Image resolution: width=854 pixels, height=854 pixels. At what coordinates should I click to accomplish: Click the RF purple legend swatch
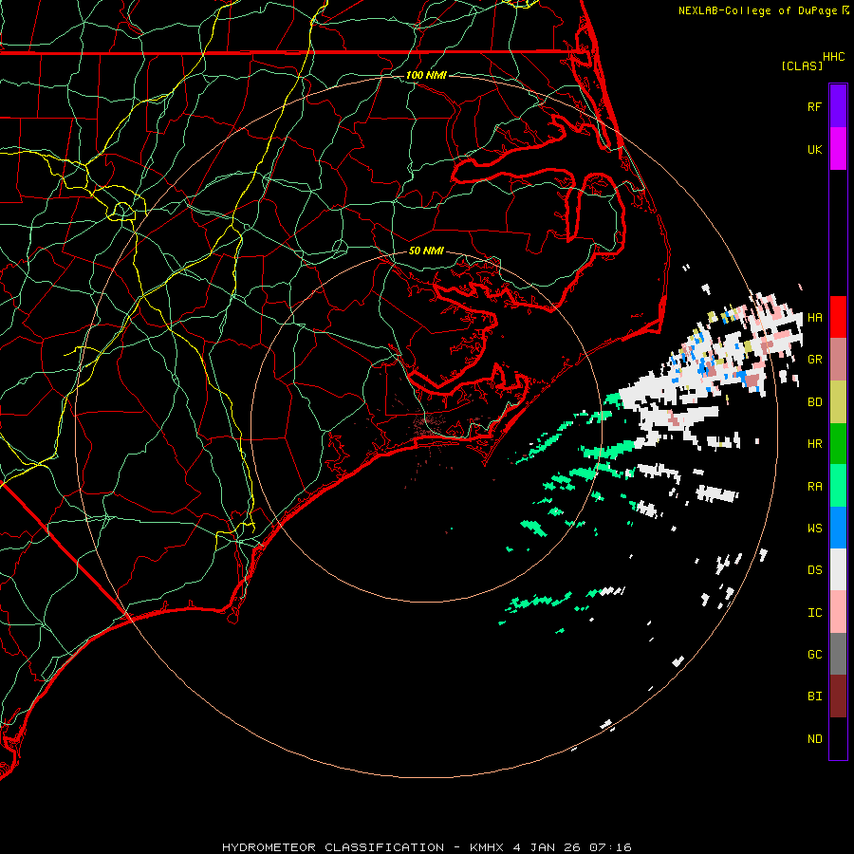tap(838, 106)
